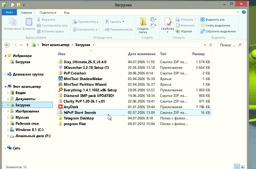Click Обратить выделение button
Screen dimensions: 256x169
[218, 31]
